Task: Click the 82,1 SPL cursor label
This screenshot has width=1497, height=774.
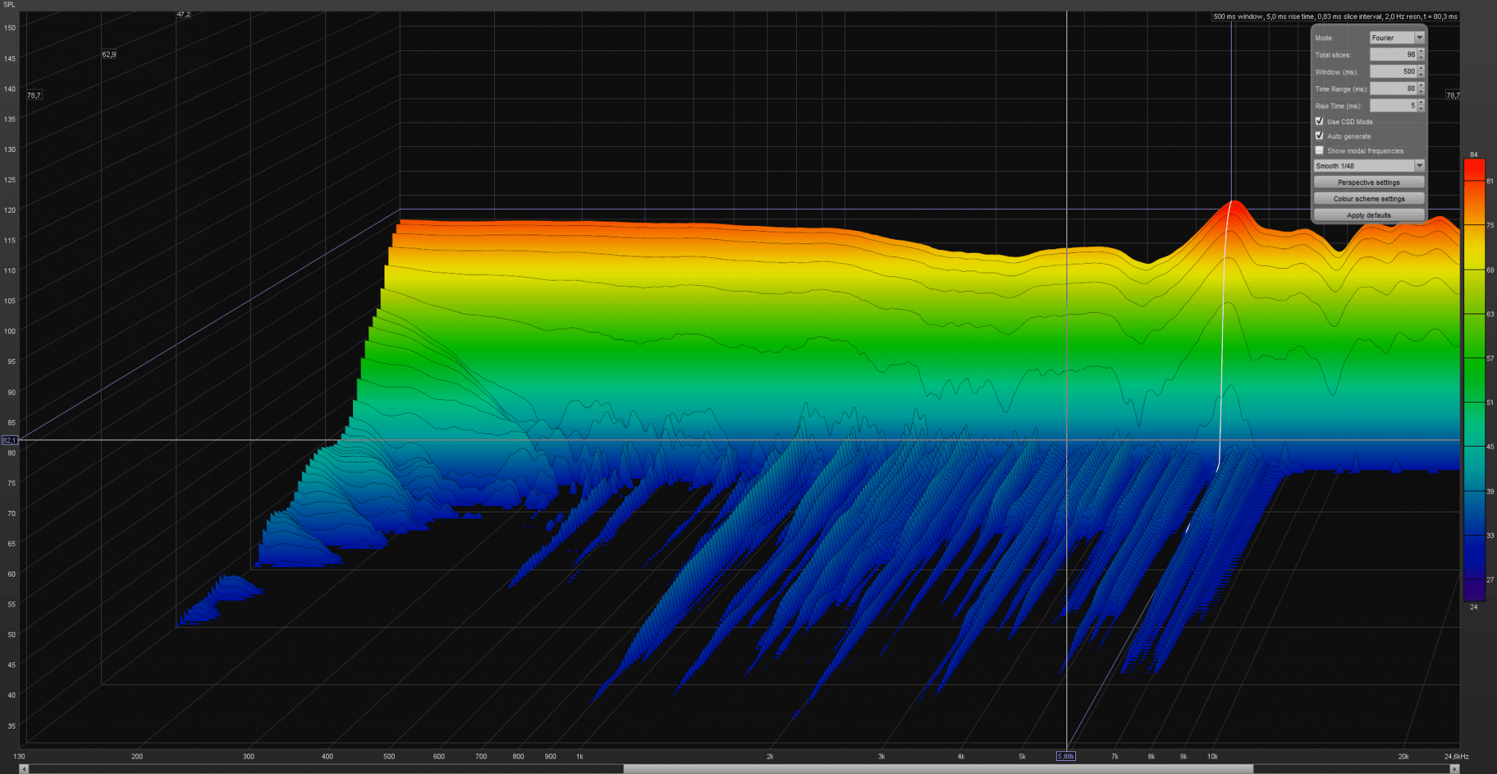Action: tap(9, 440)
